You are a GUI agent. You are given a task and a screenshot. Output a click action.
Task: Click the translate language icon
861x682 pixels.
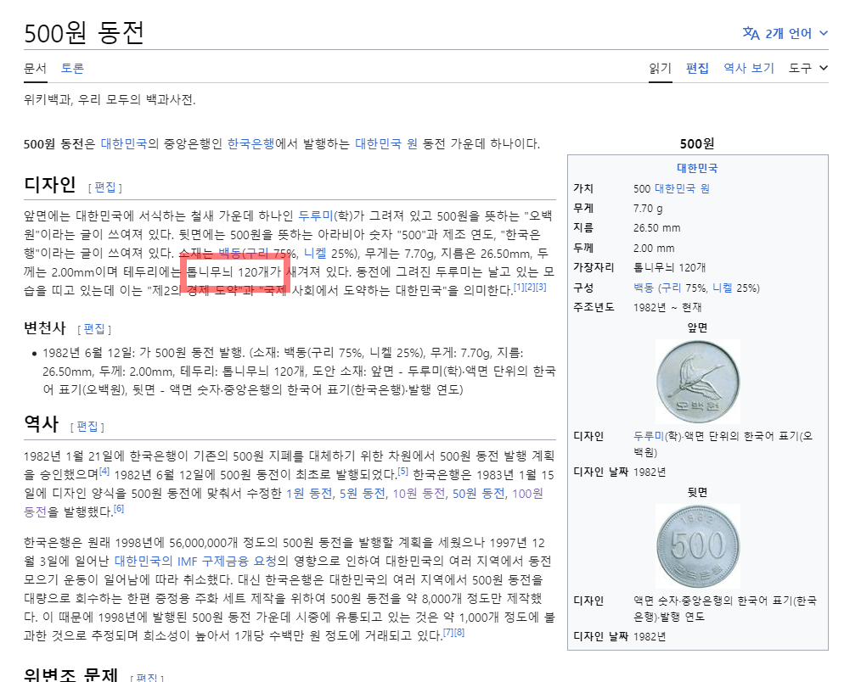click(751, 33)
